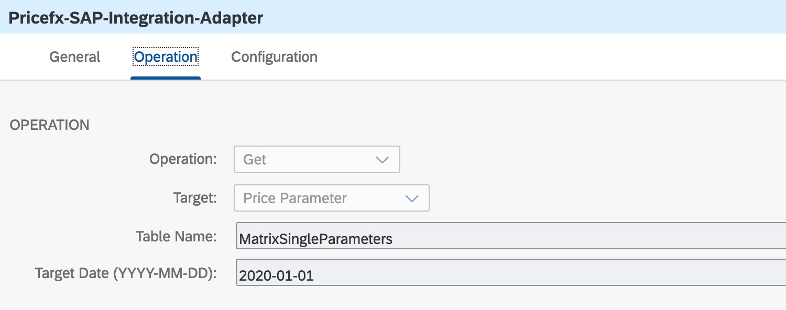Click inside the Table Name field
Viewport: 786px width, 310px height.
click(472, 237)
